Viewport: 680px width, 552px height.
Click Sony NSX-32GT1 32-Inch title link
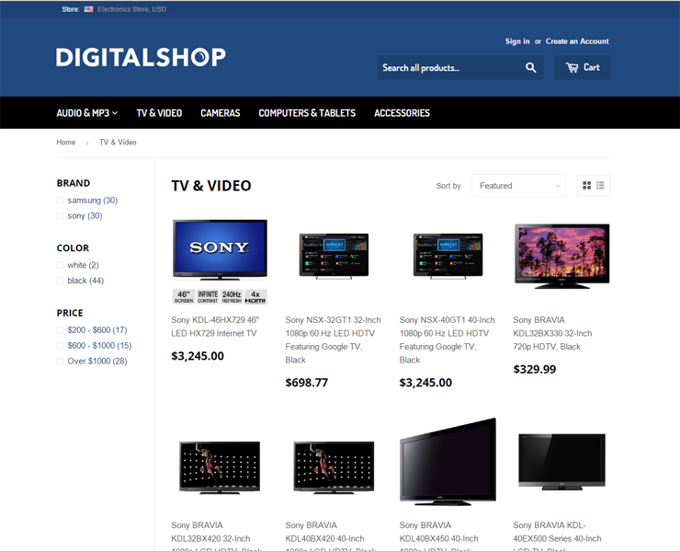(x=333, y=340)
